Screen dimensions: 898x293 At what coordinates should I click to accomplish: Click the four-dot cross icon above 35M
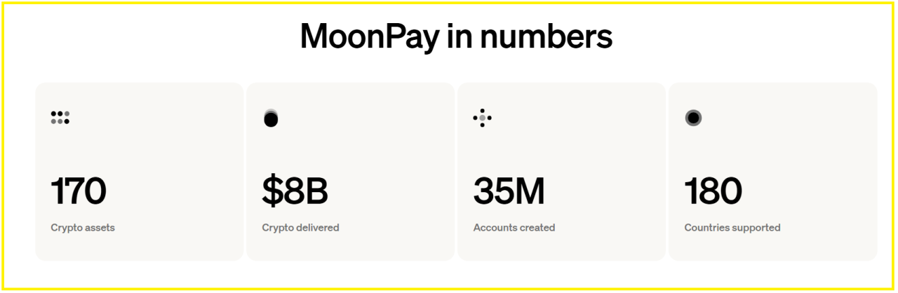click(482, 118)
